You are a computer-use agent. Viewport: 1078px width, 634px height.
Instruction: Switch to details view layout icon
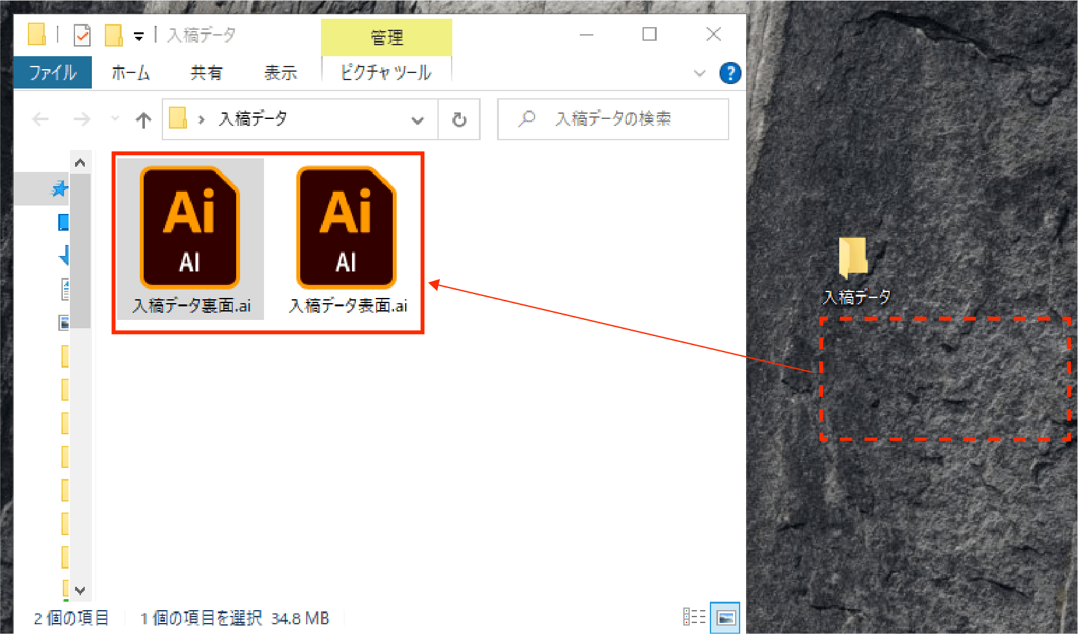click(x=694, y=617)
